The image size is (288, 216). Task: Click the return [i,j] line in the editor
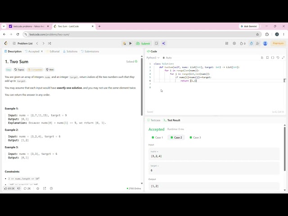pyautogui.click(x=189, y=81)
